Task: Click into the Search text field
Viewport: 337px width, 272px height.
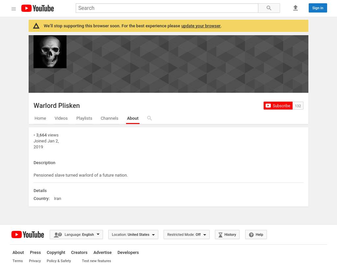Action: (167, 8)
